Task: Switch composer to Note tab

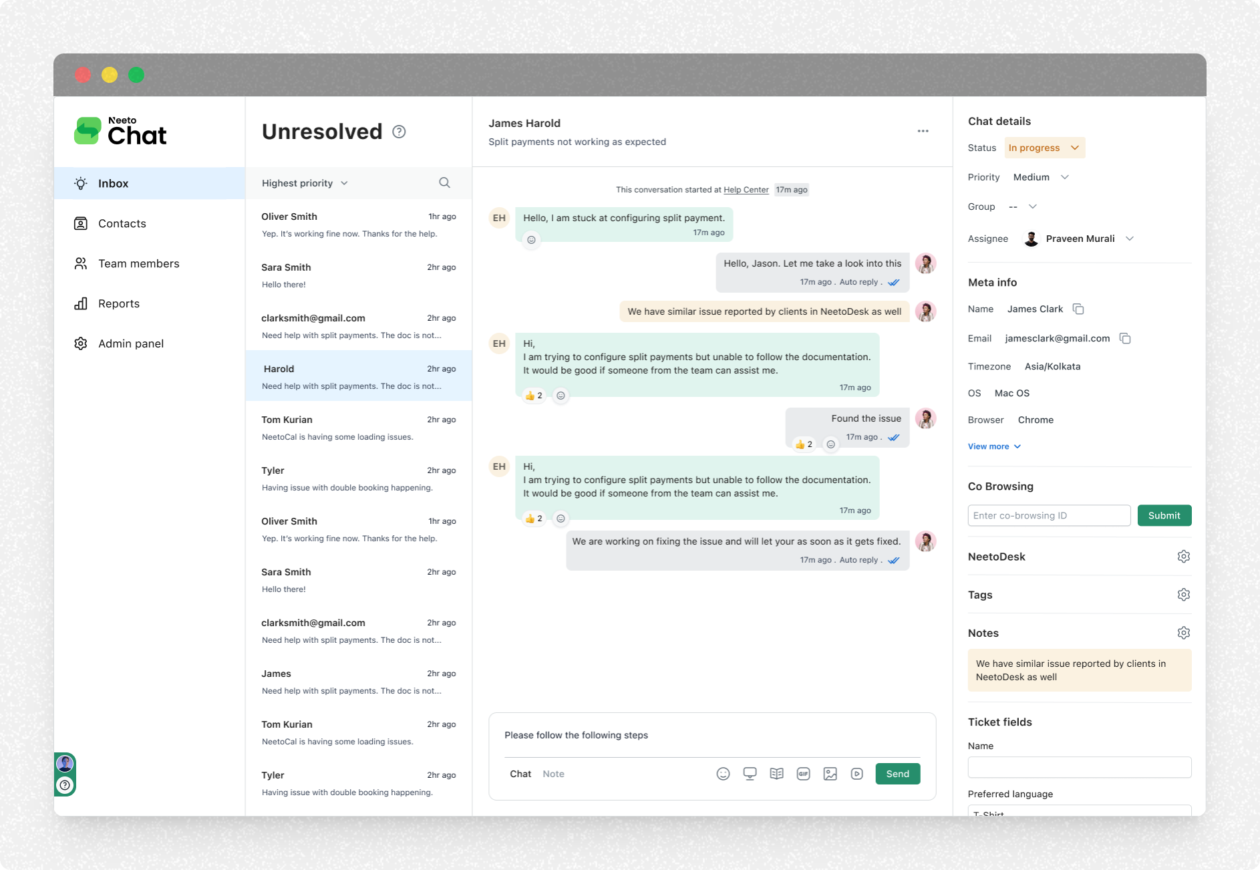Action: pyautogui.click(x=553, y=774)
